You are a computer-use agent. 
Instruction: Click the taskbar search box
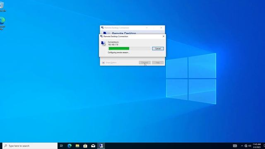click(30, 146)
